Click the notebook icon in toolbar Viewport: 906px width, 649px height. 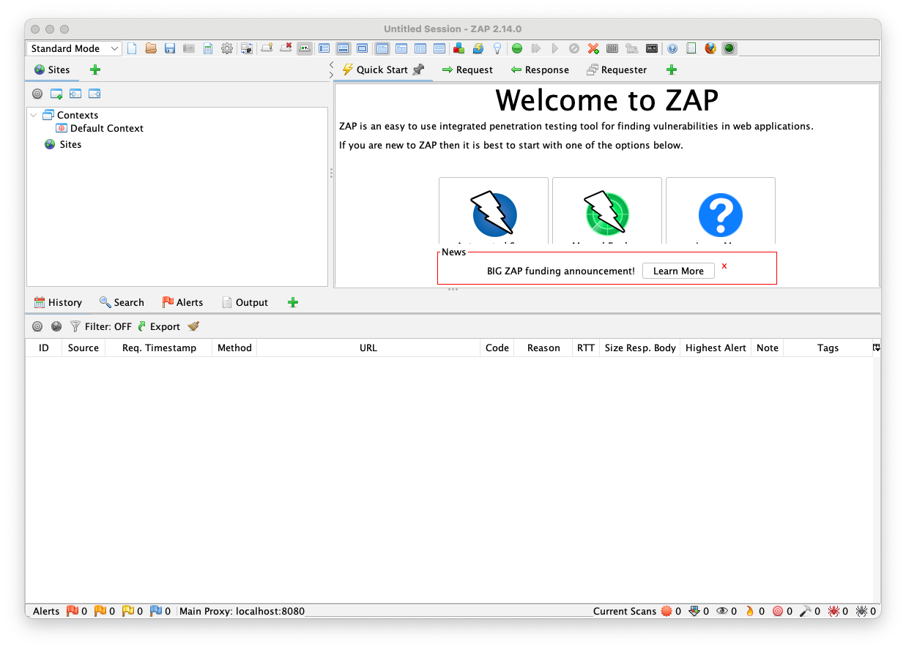(691, 49)
